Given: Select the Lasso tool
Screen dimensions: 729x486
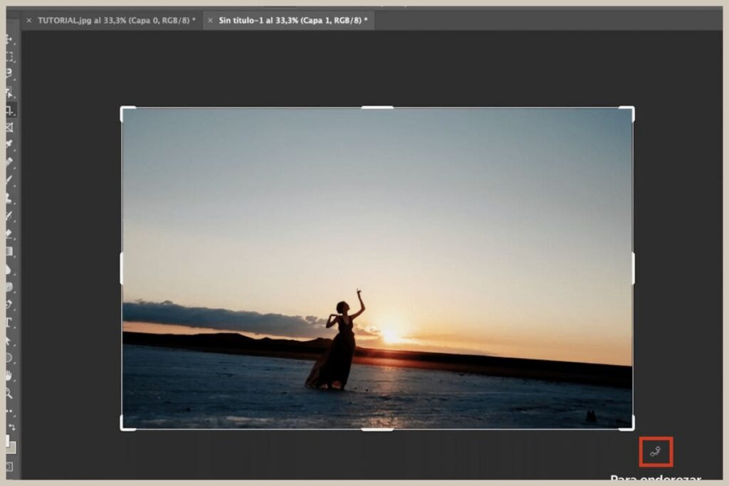Looking at the screenshot, I should coord(9,73).
